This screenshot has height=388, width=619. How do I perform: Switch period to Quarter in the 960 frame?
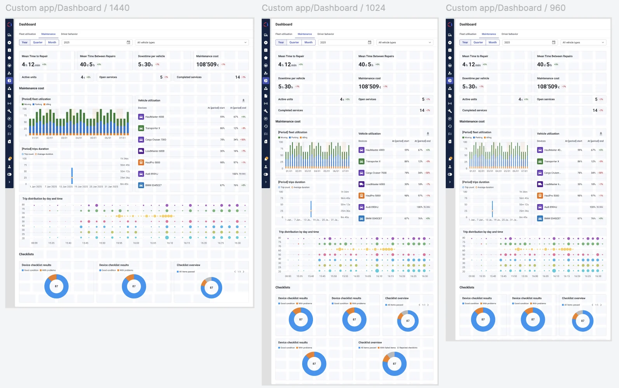click(478, 42)
